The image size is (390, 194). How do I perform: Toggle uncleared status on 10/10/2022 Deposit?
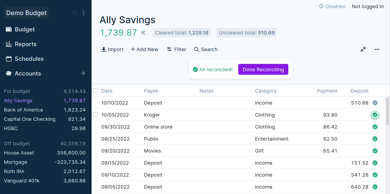click(375, 103)
